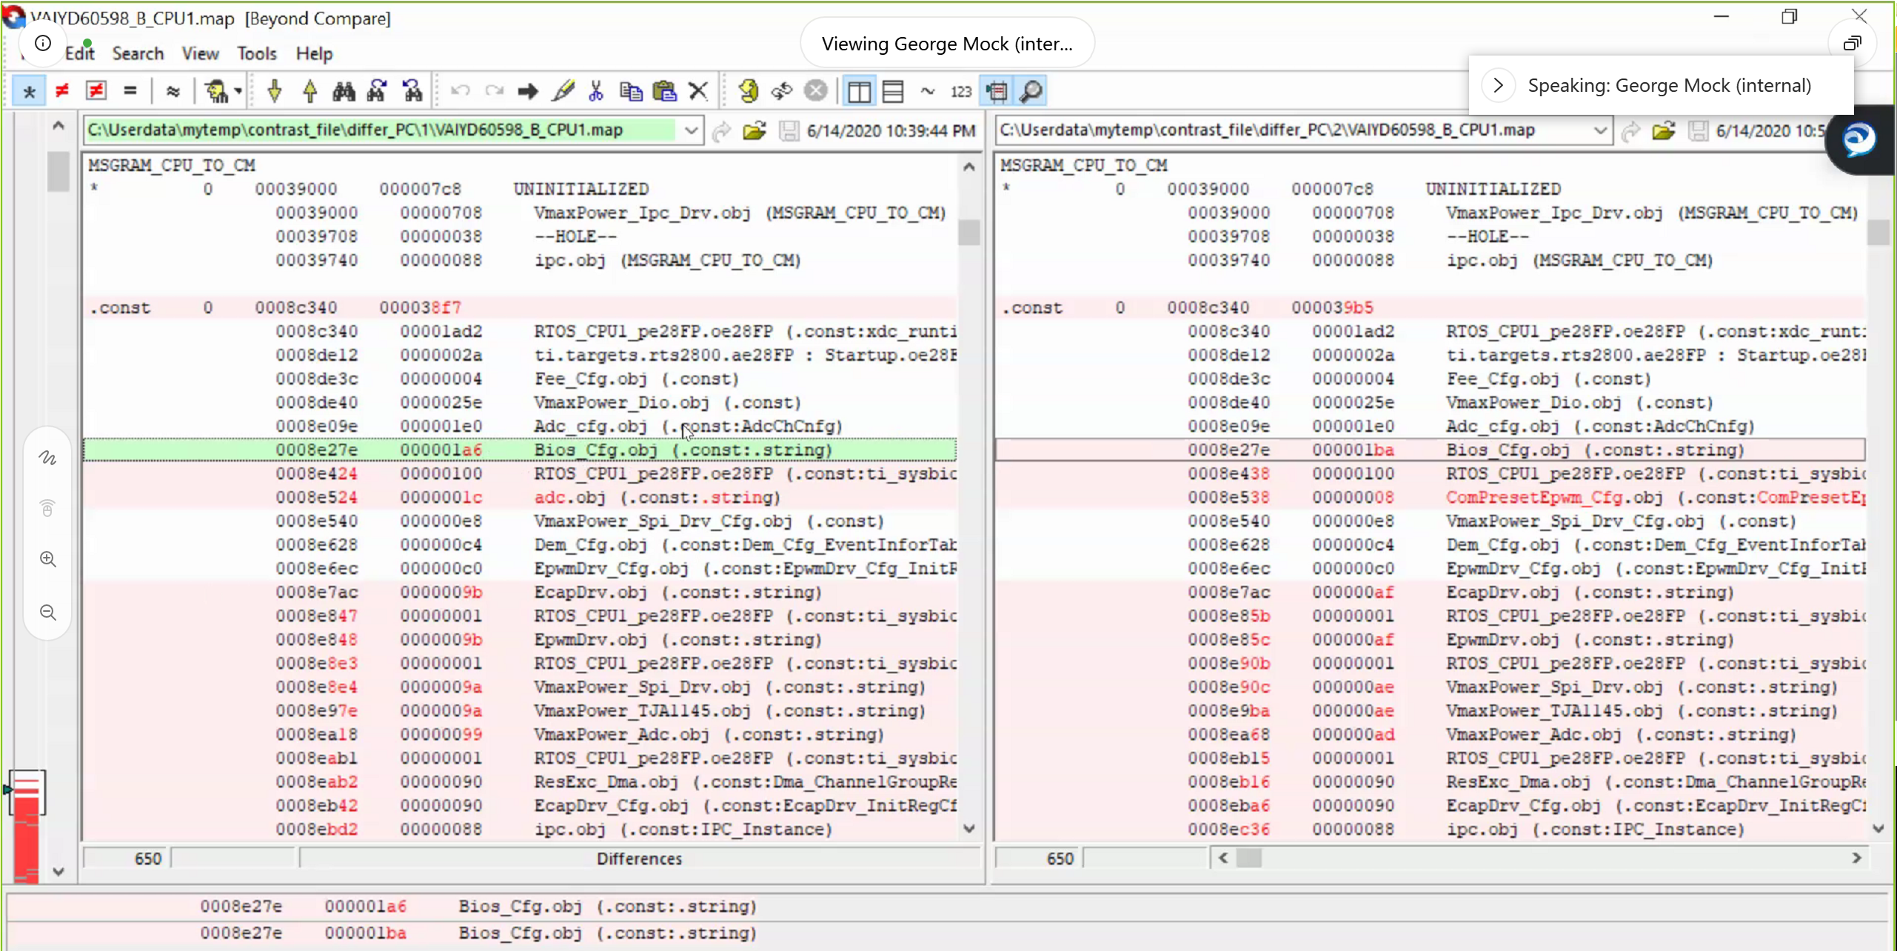Select left adc.obj (.const:.string) row

click(x=520, y=497)
